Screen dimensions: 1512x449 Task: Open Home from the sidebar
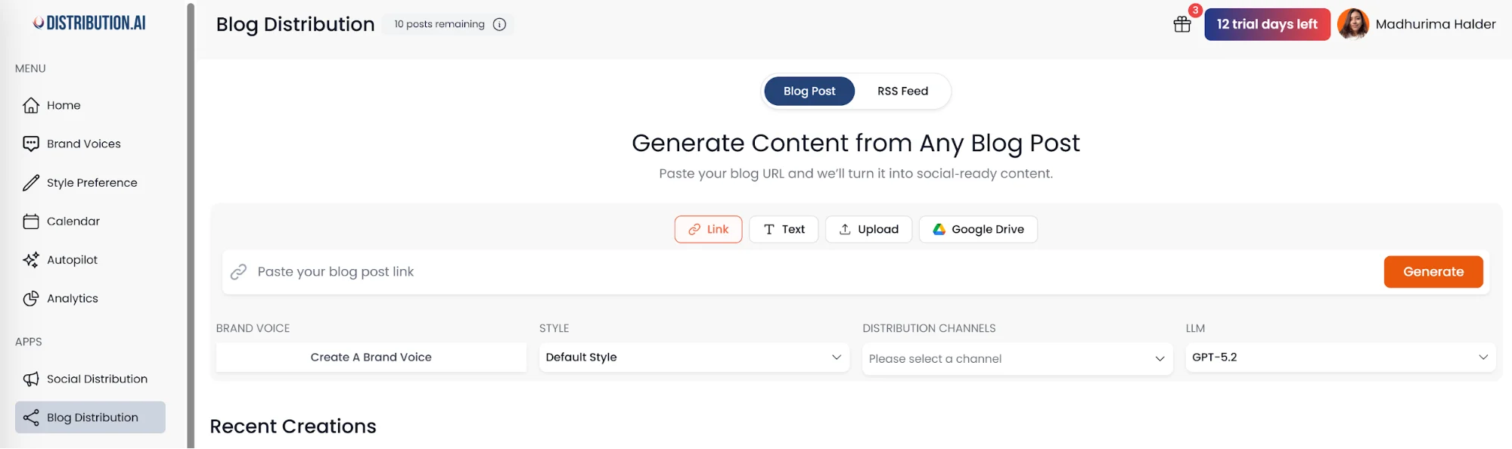tap(64, 105)
